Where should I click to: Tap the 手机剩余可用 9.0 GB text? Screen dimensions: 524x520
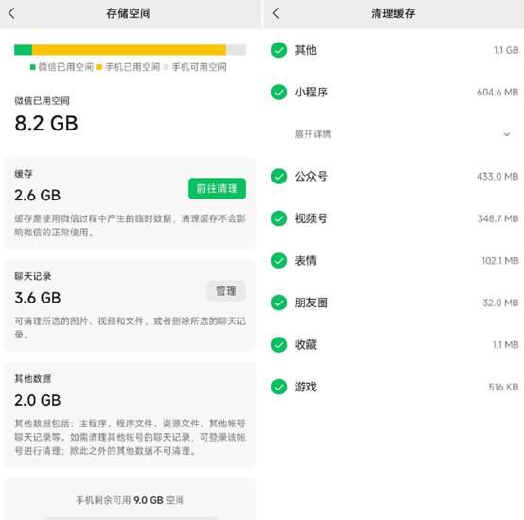tap(130, 500)
